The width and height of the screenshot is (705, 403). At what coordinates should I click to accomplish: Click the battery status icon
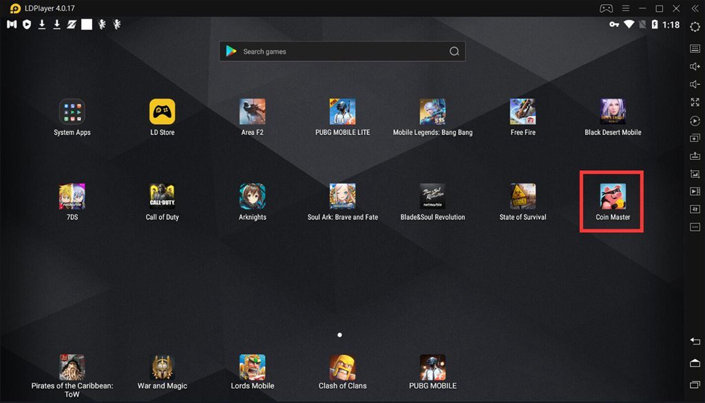655,24
